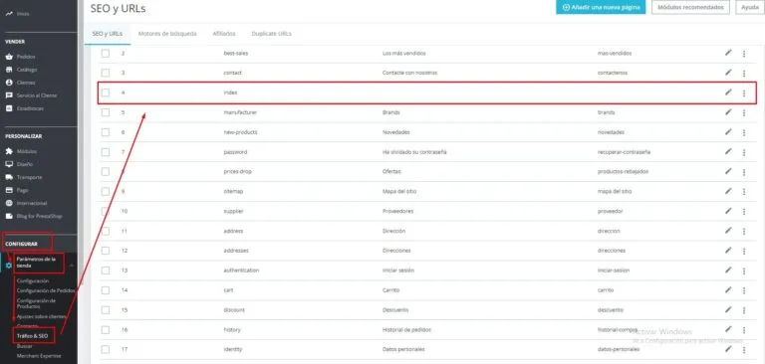Click 'datos-personales' URL cell
This screenshot has width=765, height=364.
[618, 349]
